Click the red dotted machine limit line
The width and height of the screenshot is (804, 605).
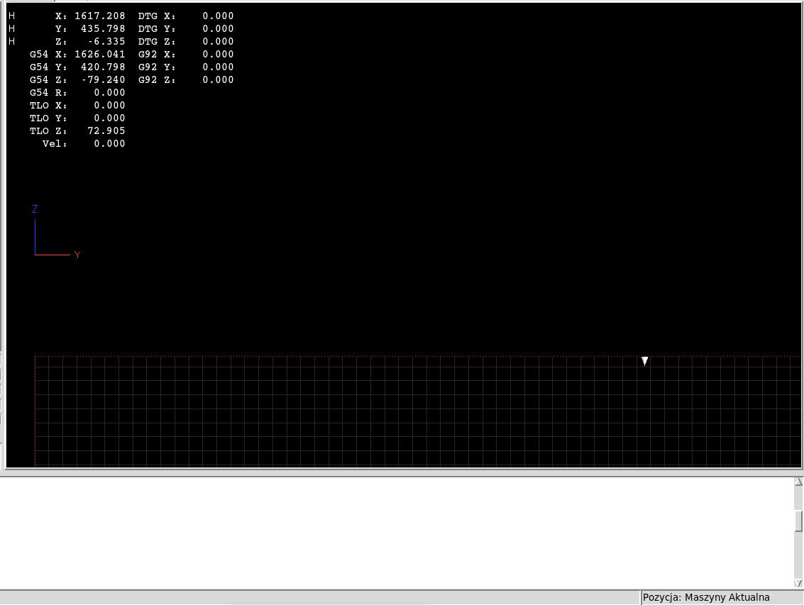[417, 356]
